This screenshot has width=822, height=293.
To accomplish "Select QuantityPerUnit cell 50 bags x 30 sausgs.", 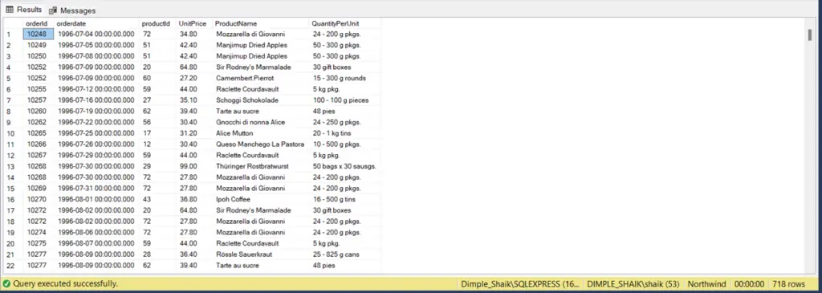I will (345, 166).
